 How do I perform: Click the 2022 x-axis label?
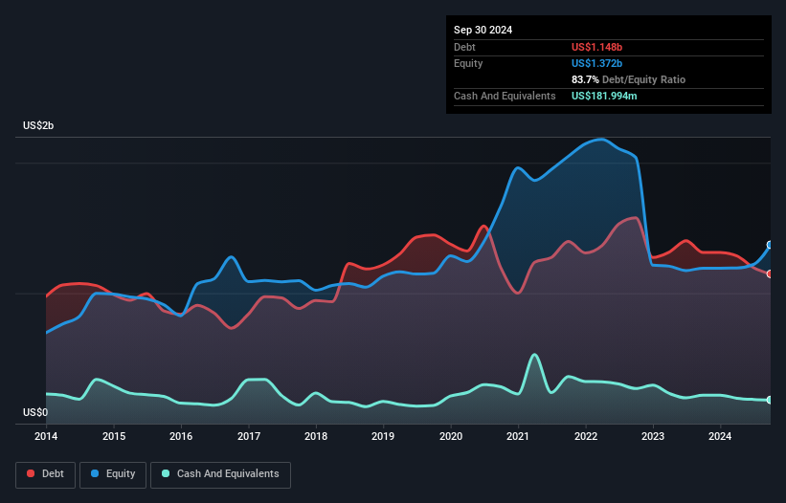click(586, 436)
